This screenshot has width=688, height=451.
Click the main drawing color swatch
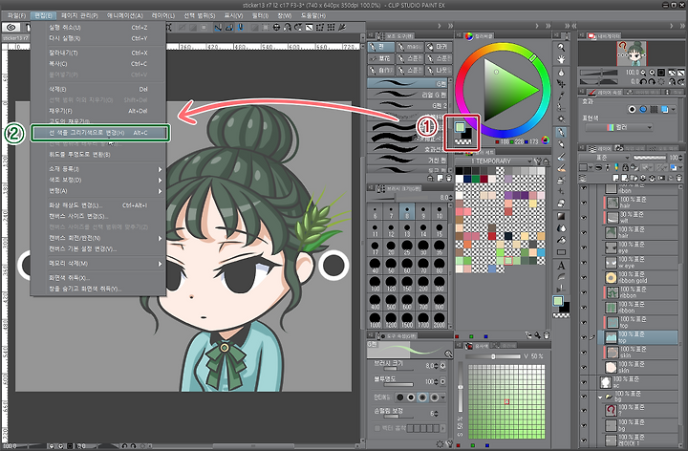pyautogui.click(x=460, y=127)
